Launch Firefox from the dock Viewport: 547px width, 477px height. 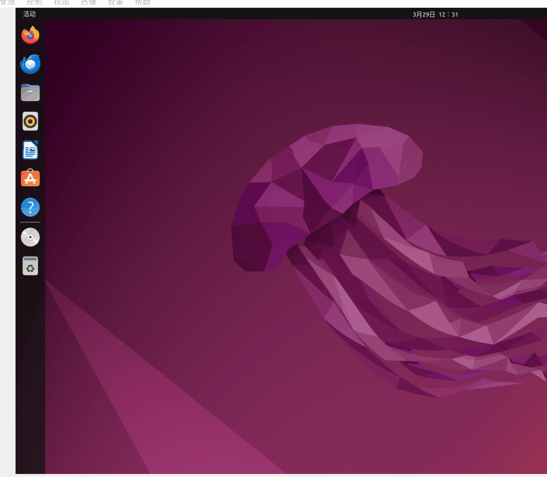tap(30, 35)
